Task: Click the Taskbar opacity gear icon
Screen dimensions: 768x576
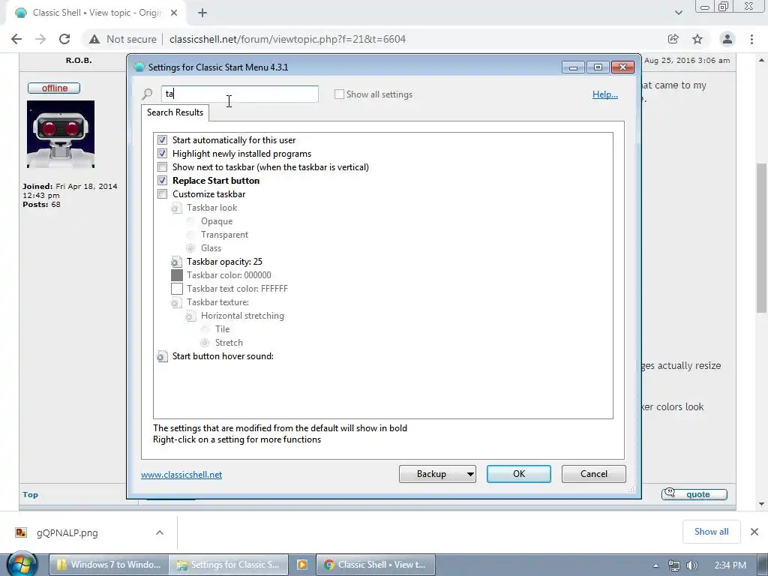Action: 176,262
